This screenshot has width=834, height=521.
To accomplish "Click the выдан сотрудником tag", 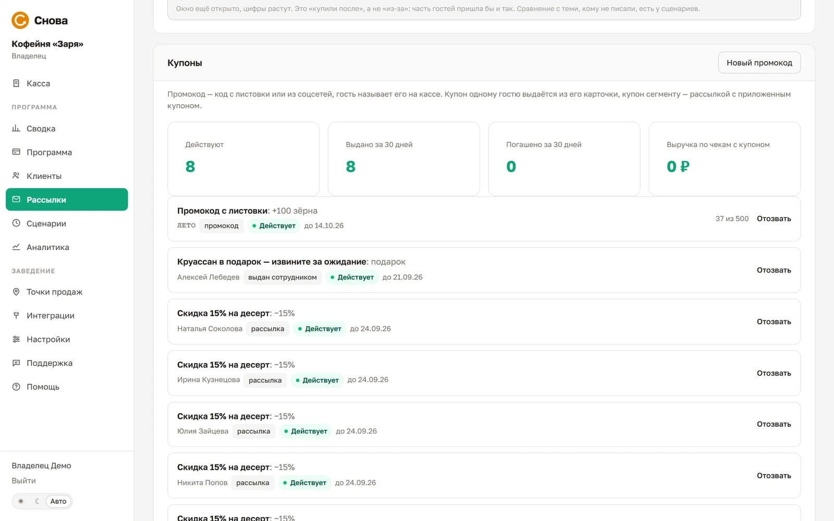I will [x=283, y=277].
